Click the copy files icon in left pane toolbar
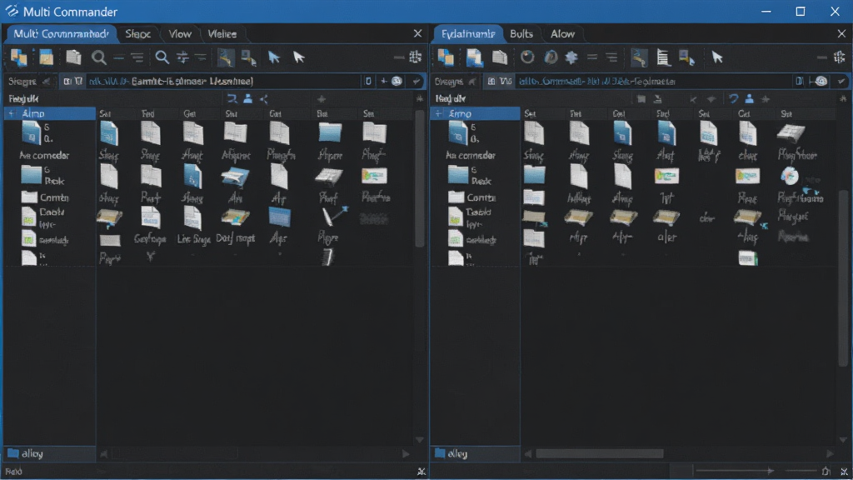This screenshot has height=480, width=853. [x=18, y=57]
